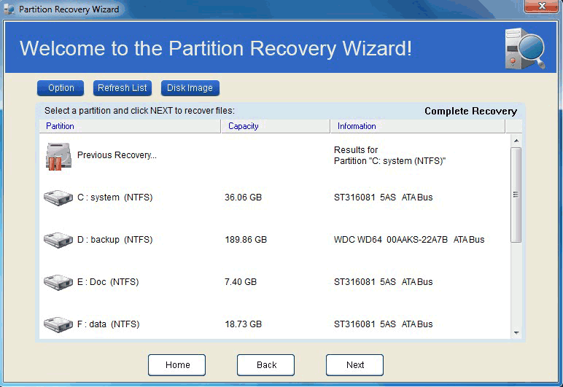Click the partition list scrollbar thumb

(x=516, y=195)
